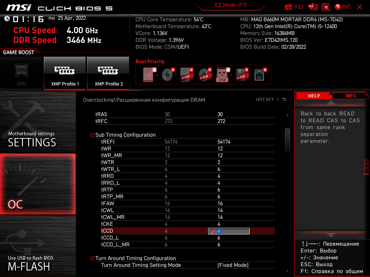The height and width of the screenshot is (277, 370).
Task: Click the date 25 Apr, 2022
Action: 72,18
